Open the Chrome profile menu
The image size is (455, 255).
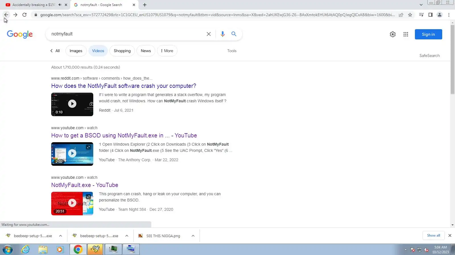440,15
